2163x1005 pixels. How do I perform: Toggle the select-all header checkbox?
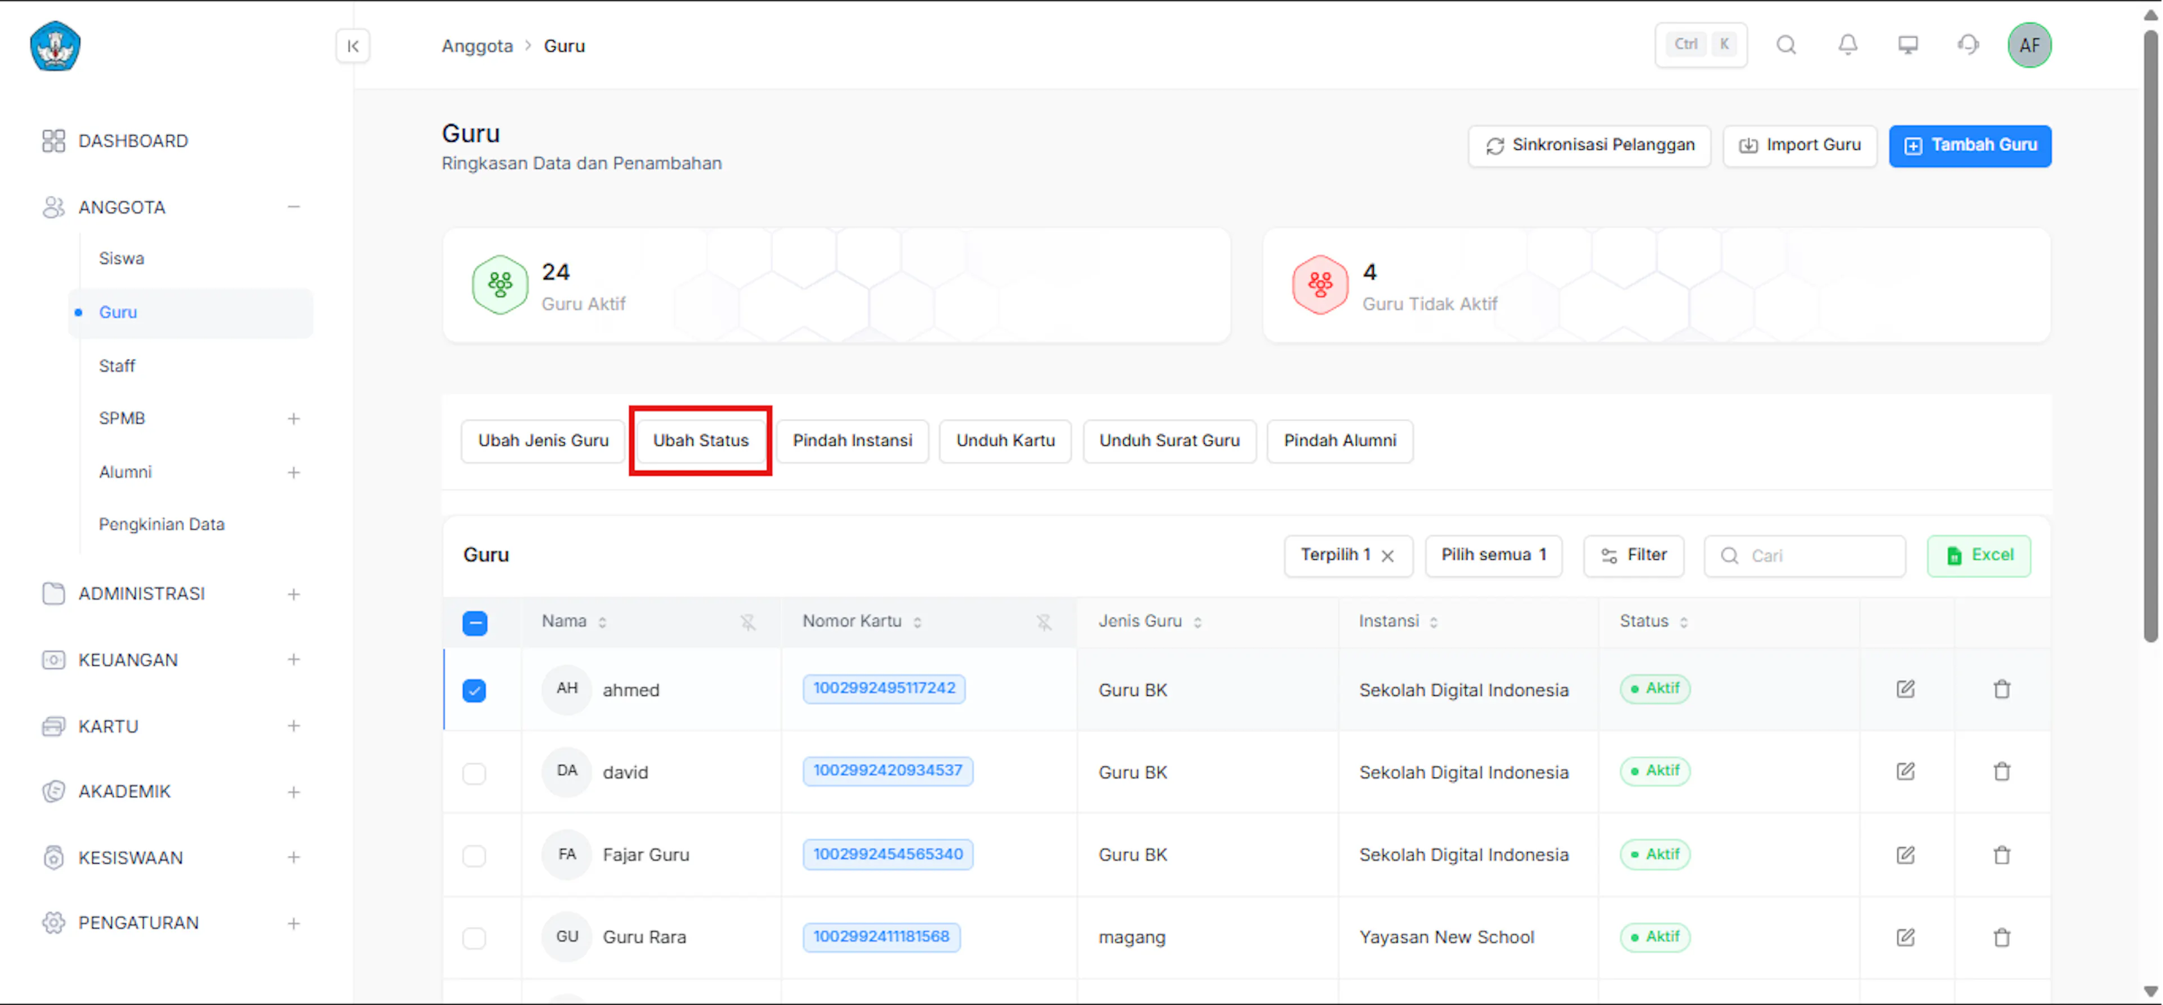pyautogui.click(x=474, y=623)
